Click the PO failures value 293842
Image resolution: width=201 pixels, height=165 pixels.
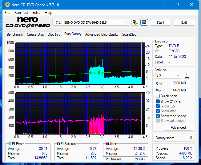140,159
